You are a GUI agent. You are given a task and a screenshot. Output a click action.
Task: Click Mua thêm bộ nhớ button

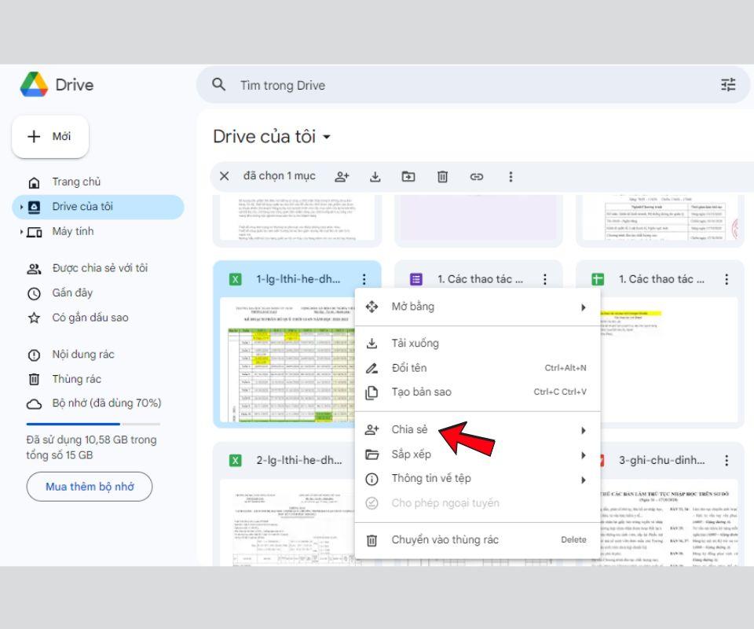pyautogui.click(x=90, y=487)
